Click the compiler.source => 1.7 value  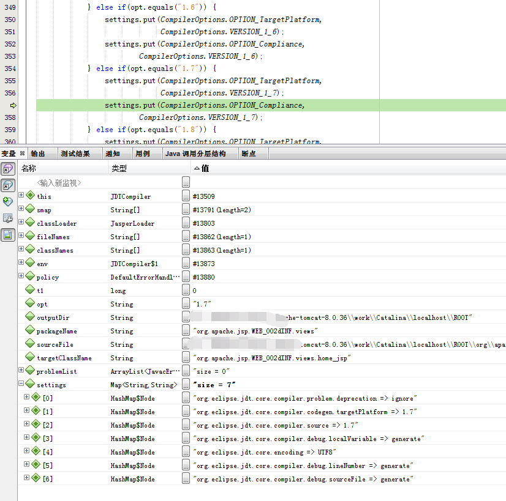click(275, 425)
